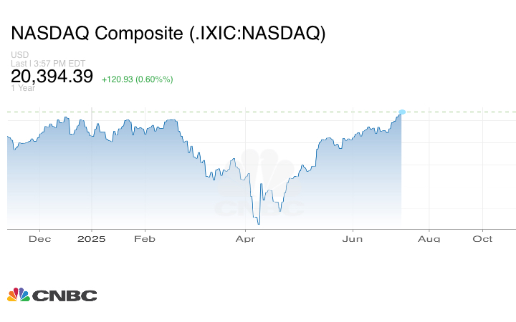Click the USD currency label
Screen dimensions: 516x322
(x=19, y=55)
